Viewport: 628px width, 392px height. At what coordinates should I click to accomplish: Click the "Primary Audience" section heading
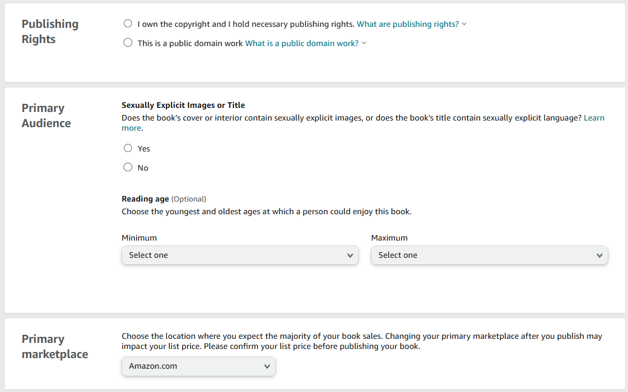pos(46,115)
